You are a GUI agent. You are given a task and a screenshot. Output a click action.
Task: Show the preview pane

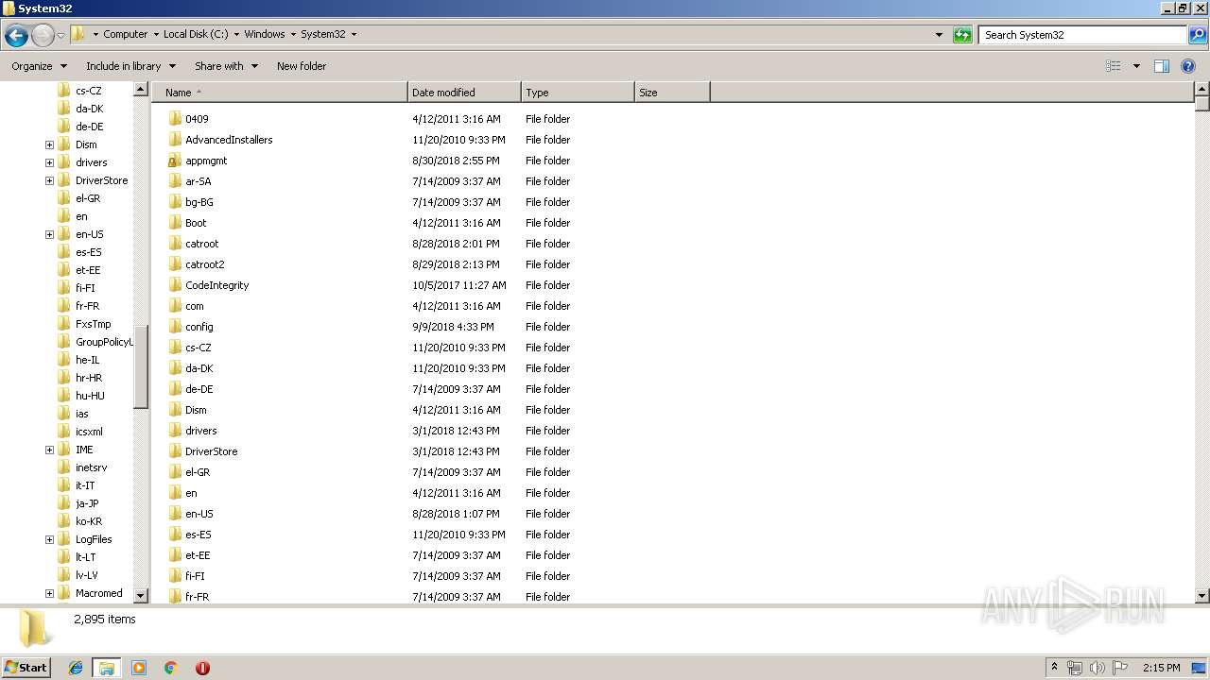coord(1162,66)
